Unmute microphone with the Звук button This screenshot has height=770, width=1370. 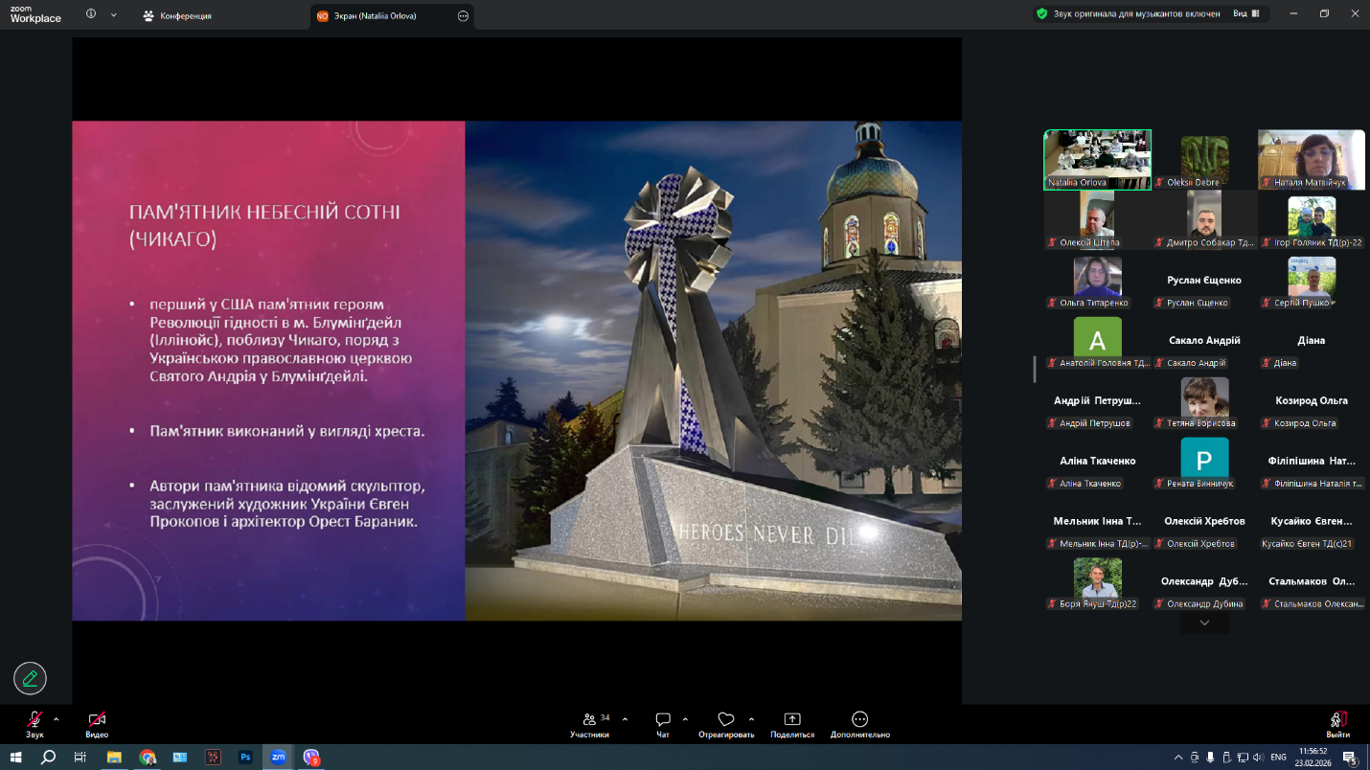(x=34, y=720)
